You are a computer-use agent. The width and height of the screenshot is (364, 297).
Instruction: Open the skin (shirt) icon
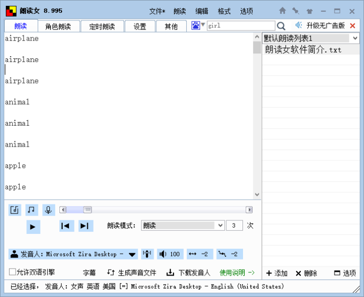coord(309,11)
